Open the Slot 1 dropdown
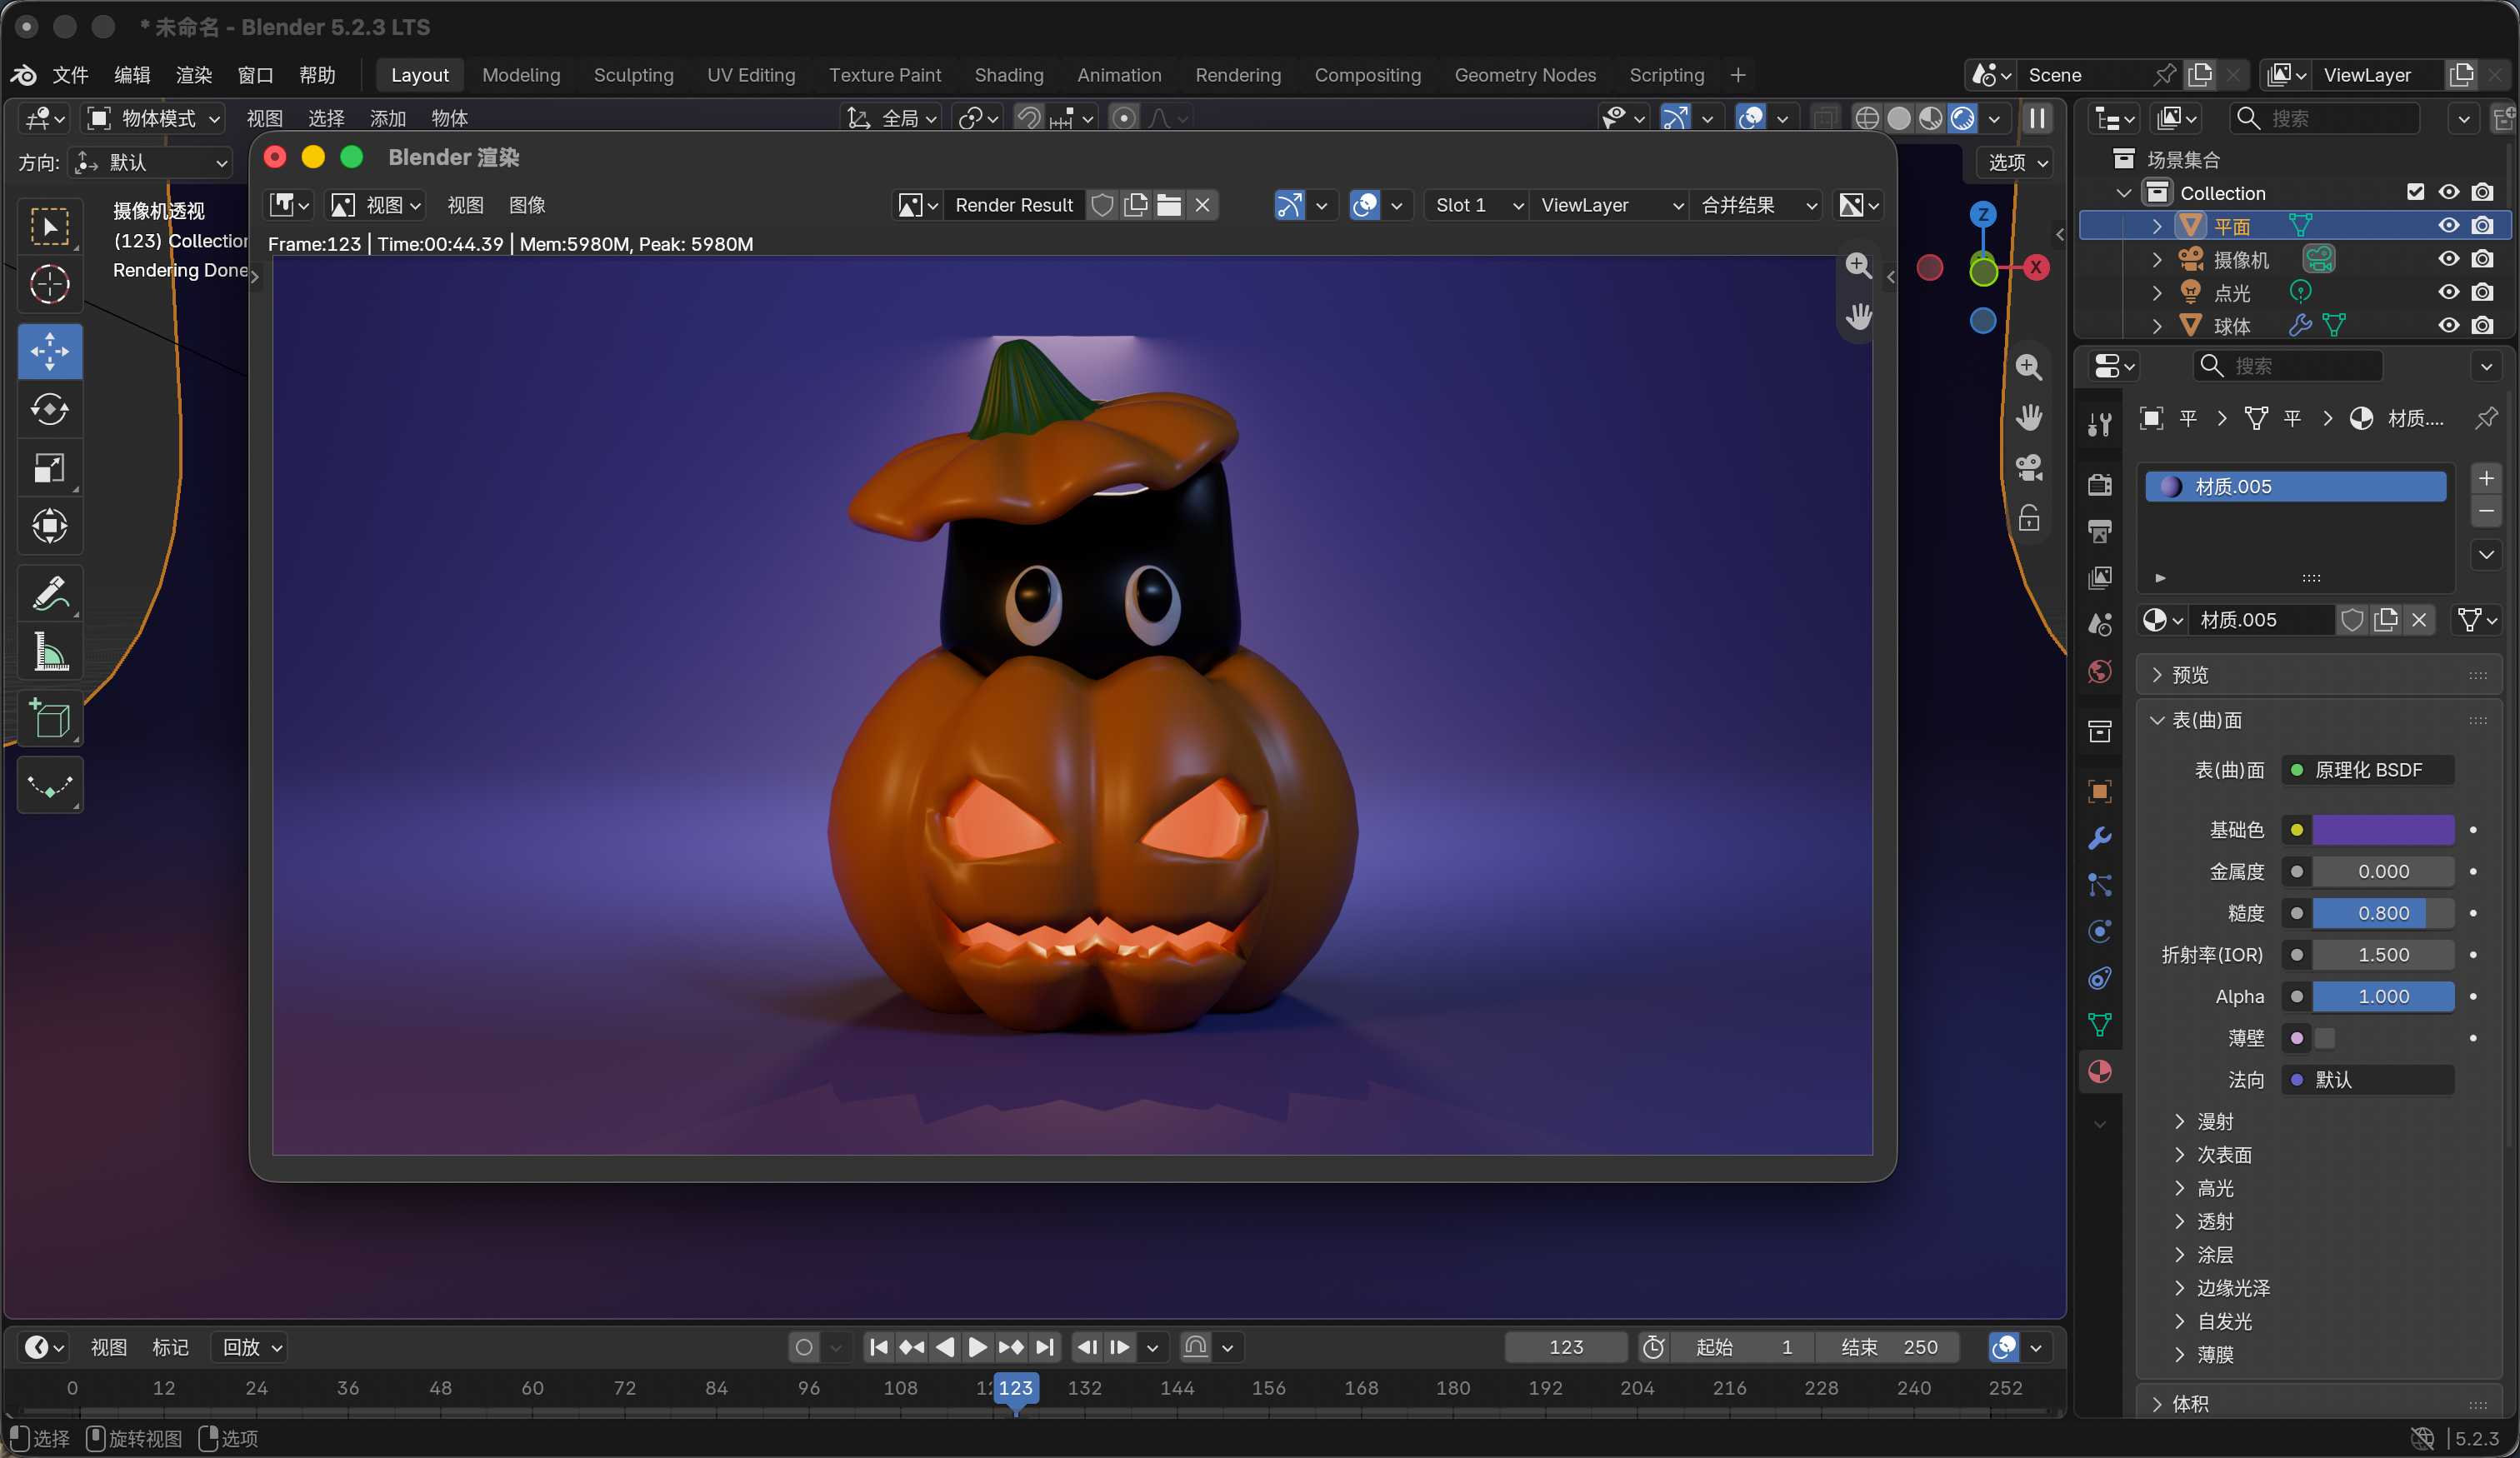2520x1458 pixels. pos(1476,205)
